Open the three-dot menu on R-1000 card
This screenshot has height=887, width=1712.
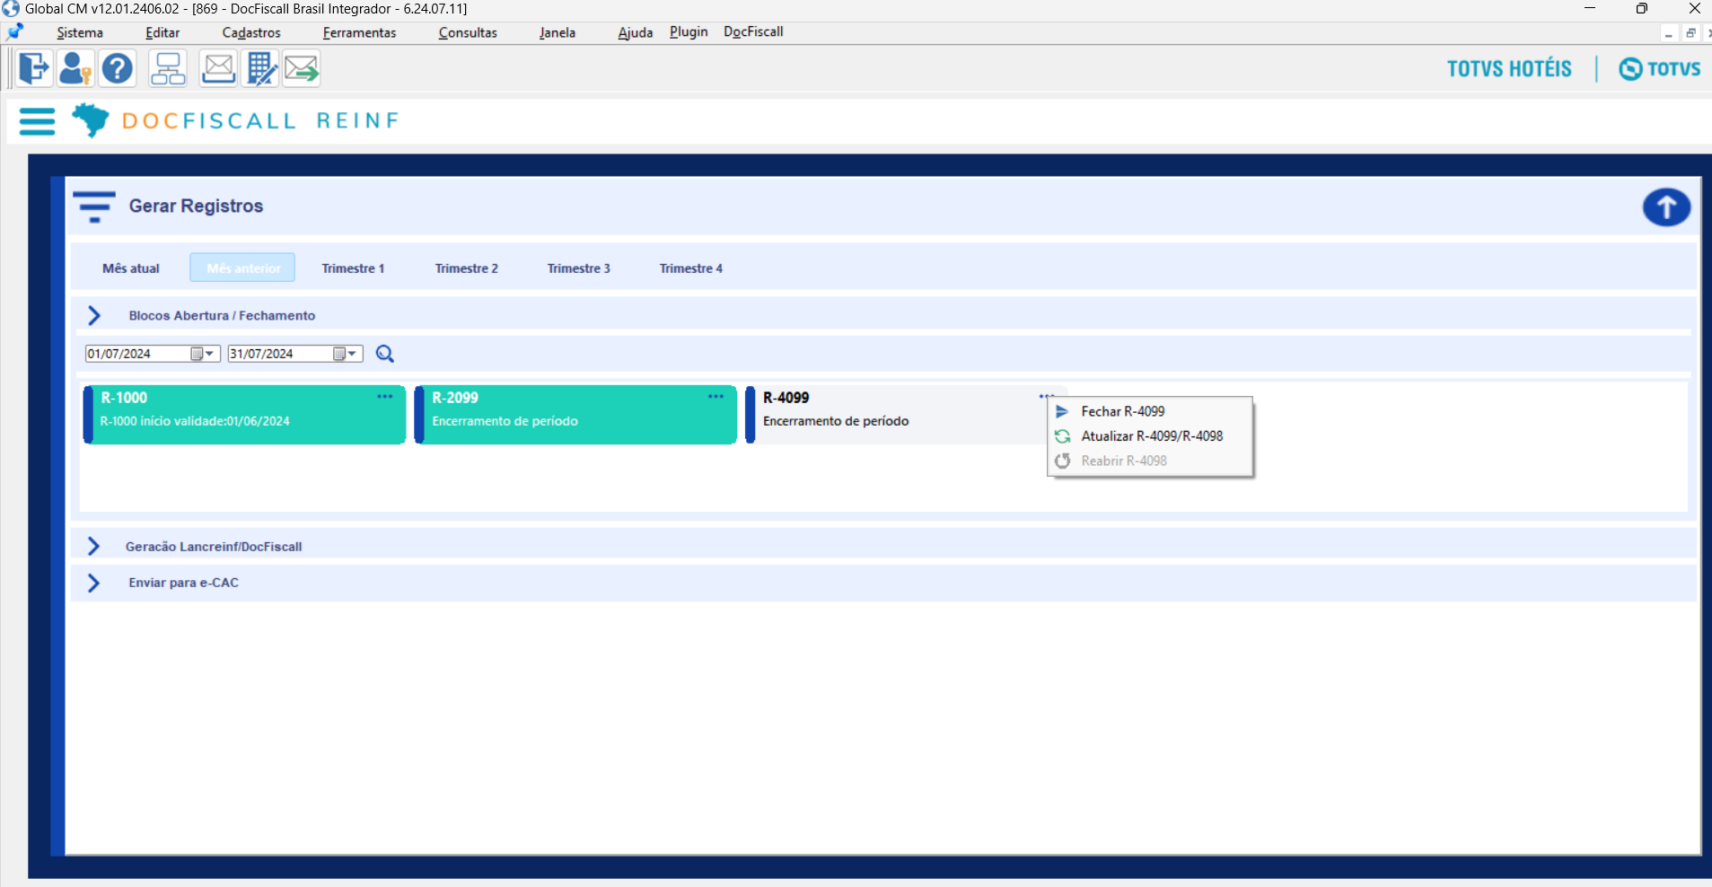click(x=385, y=397)
